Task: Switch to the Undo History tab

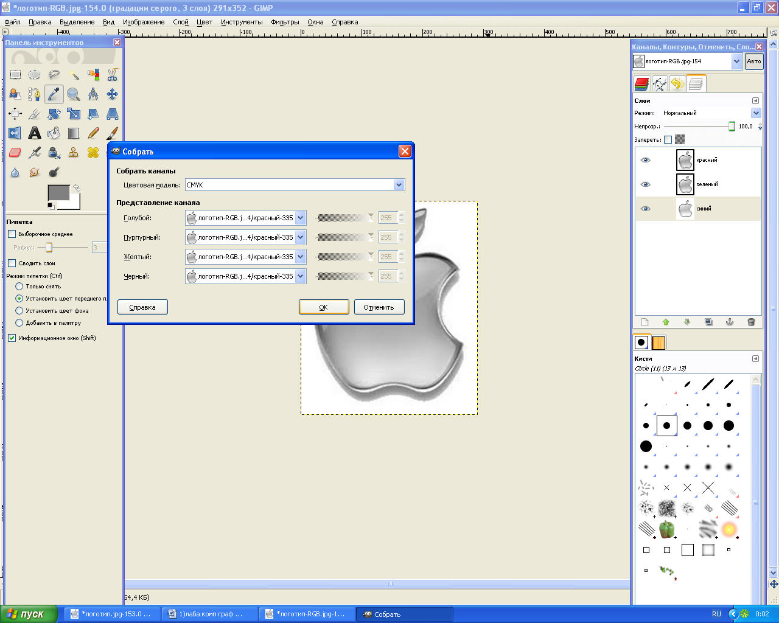Action: 677,84
